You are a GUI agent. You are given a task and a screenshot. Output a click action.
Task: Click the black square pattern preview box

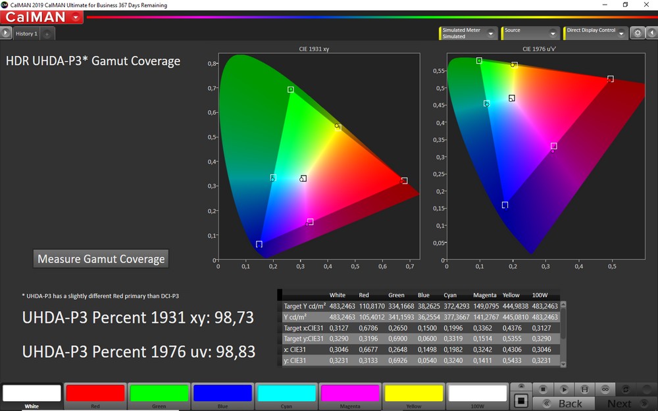pyautogui.click(x=521, y=399)
